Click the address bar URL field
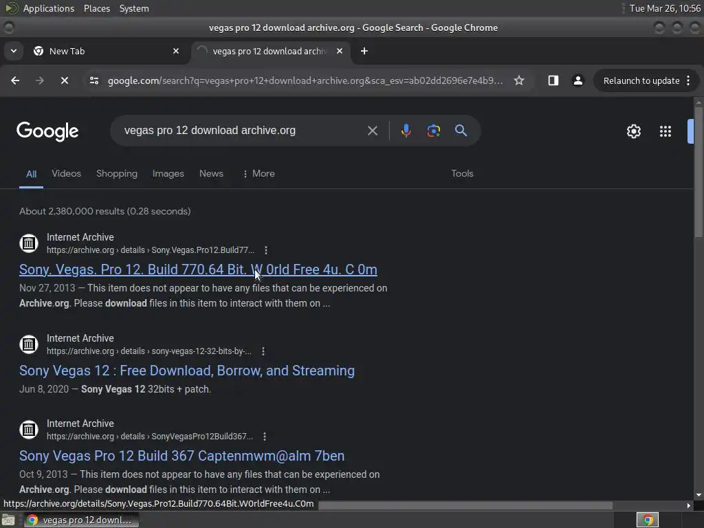 pyautogui.click(x=305, y=80)
